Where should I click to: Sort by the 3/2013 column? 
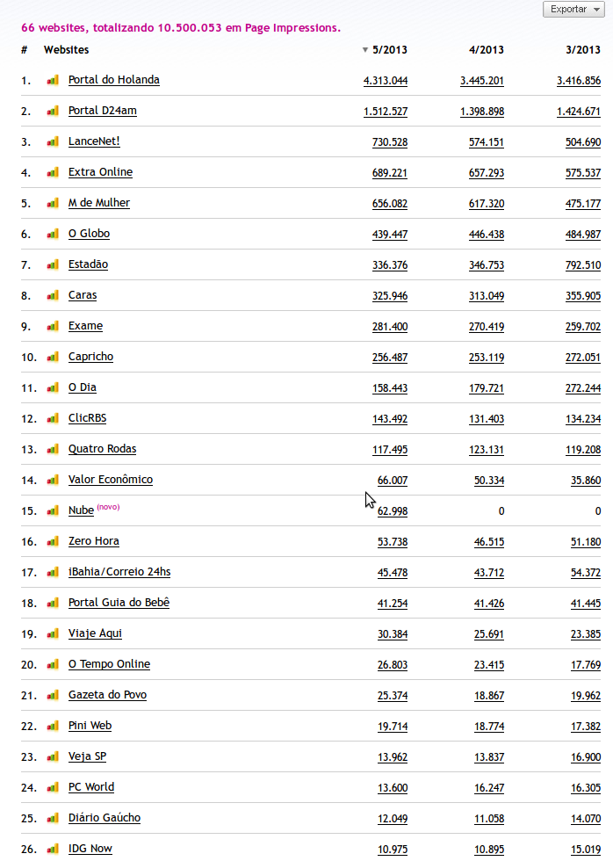pos(583,50)
